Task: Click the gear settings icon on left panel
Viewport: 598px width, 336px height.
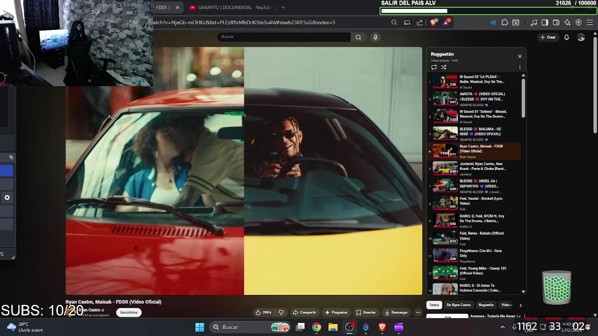Action: click(7, 197)
